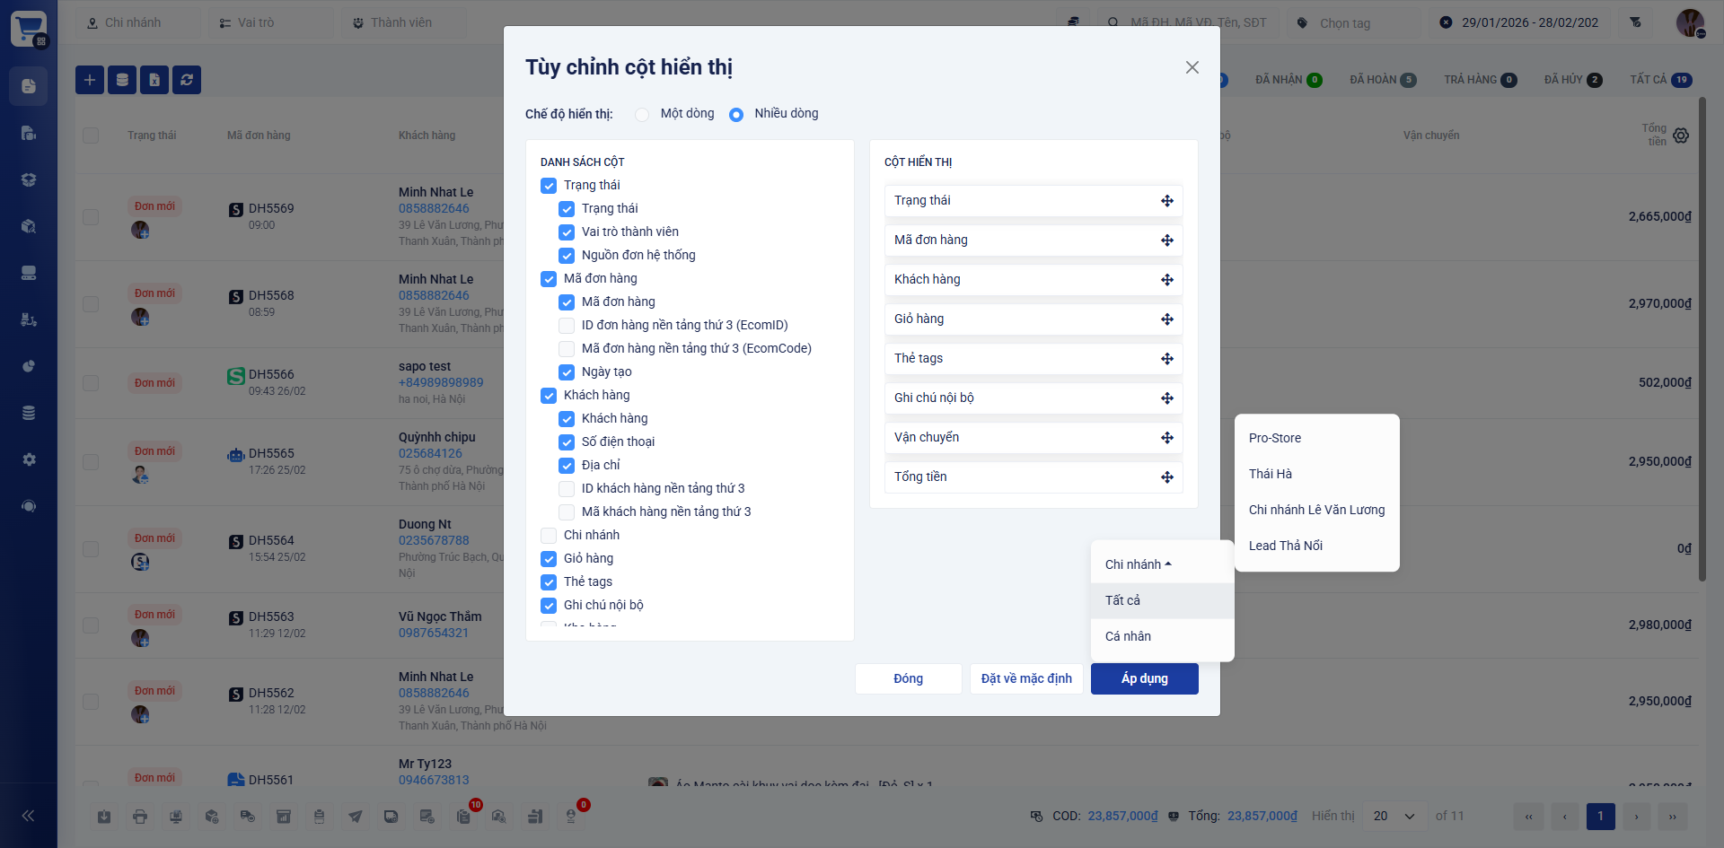This screenshot has height=848, width=1724.
Task: Check ID đơn hàng nền tảng thứ 3 (EcomID)
Action: 567,326
